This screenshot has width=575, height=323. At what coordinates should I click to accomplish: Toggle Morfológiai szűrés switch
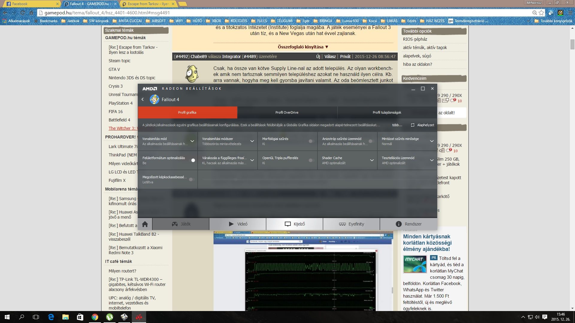311,141
